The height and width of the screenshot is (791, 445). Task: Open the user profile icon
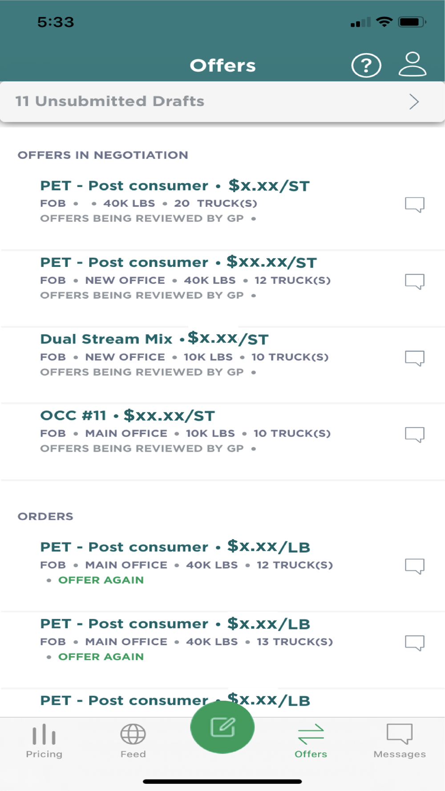412,65
